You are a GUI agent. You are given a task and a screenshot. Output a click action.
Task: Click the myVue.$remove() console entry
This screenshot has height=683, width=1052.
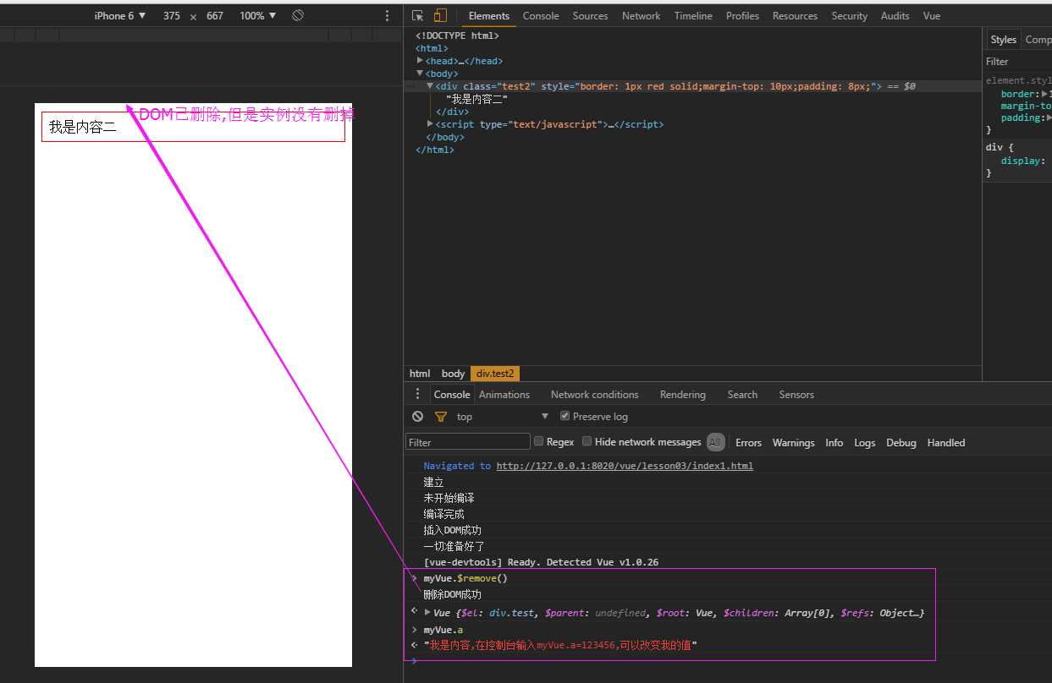pos(465,578)
